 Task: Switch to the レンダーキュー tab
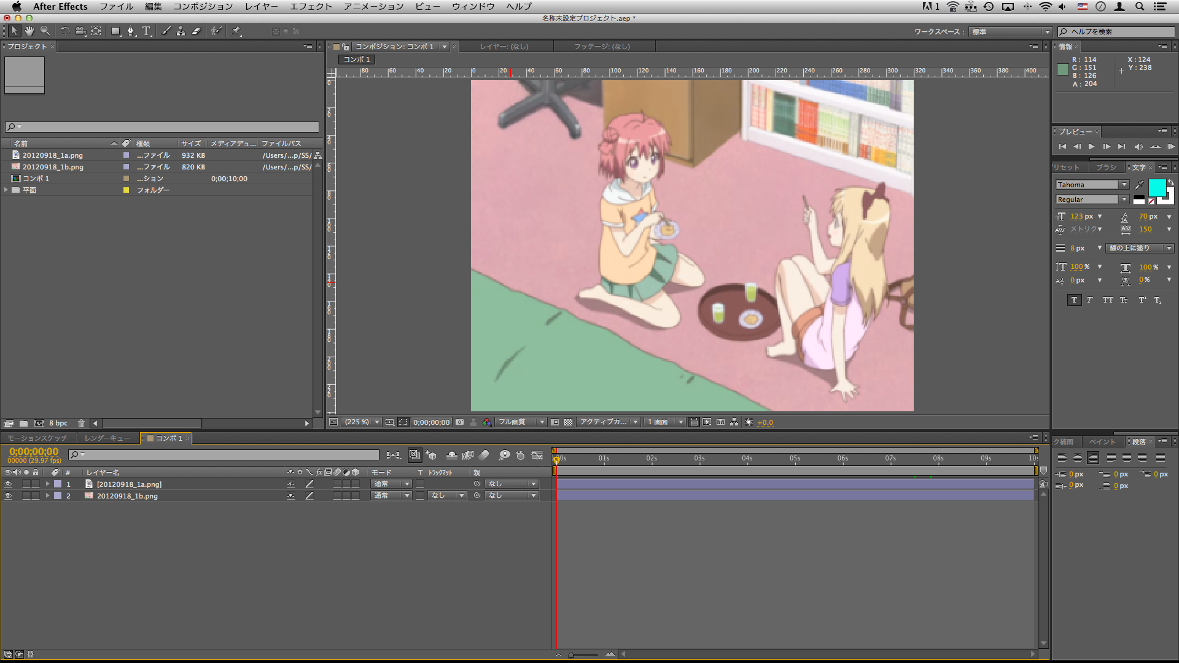click(107, 438)
